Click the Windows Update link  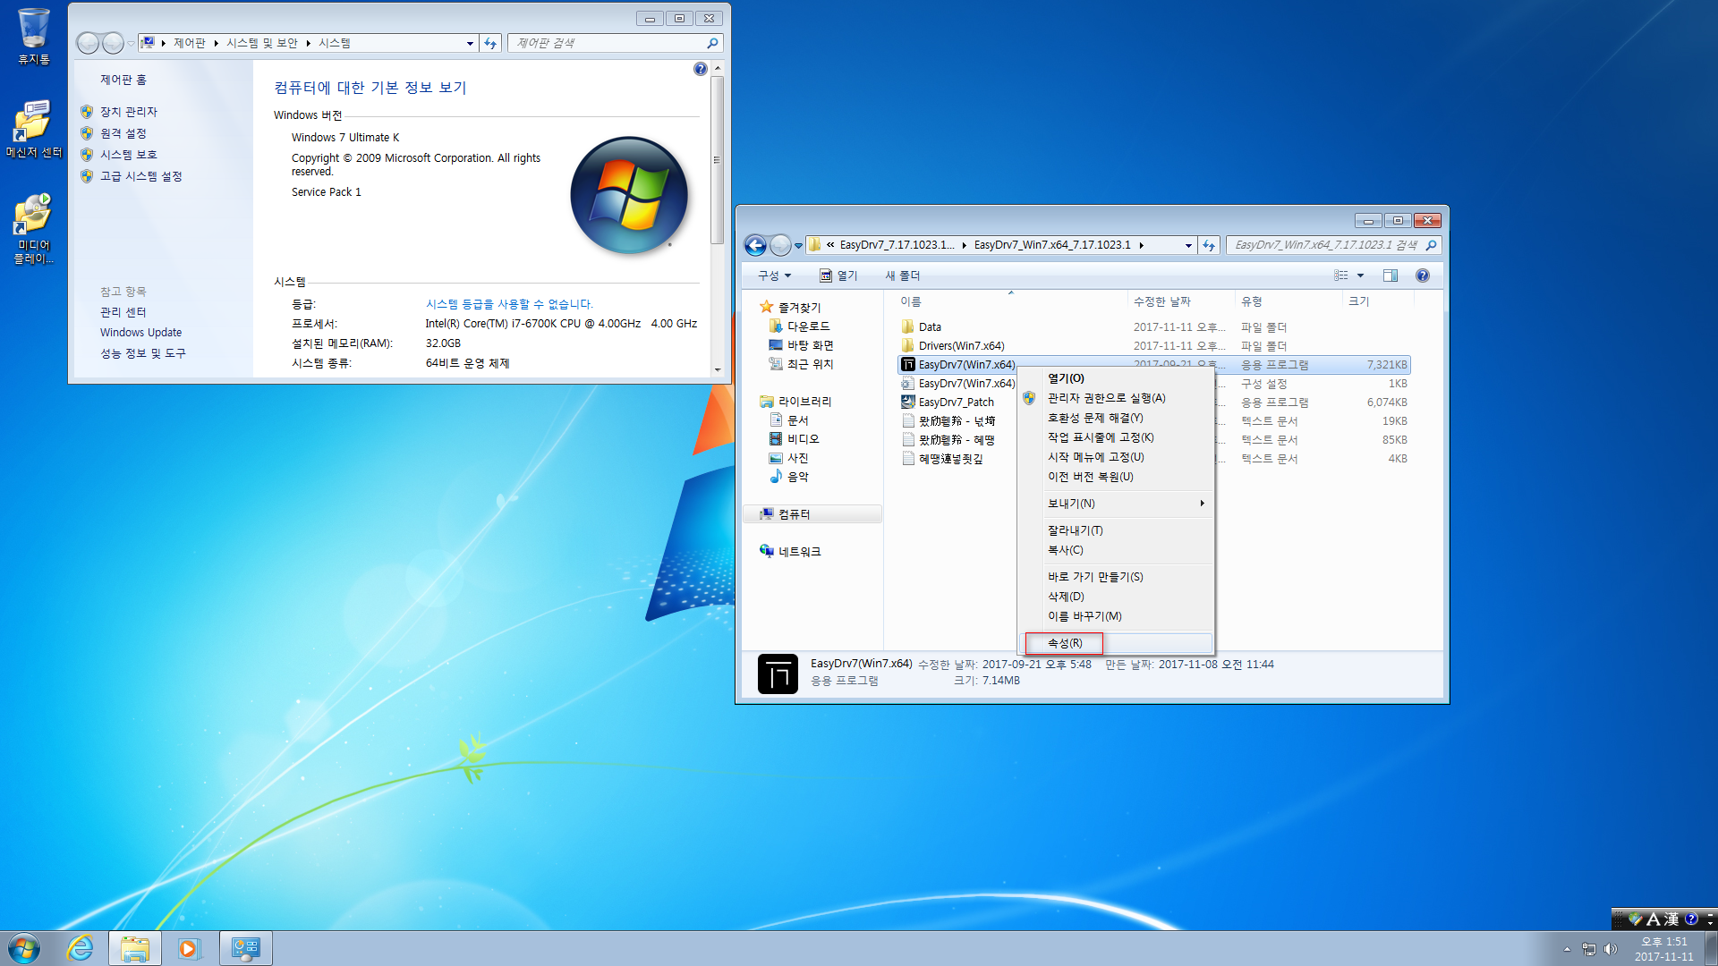coord(140,332)
